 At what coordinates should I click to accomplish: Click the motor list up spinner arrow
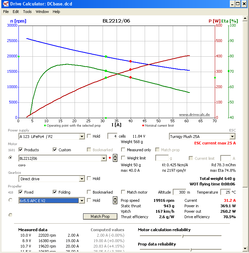coord(115,156)
